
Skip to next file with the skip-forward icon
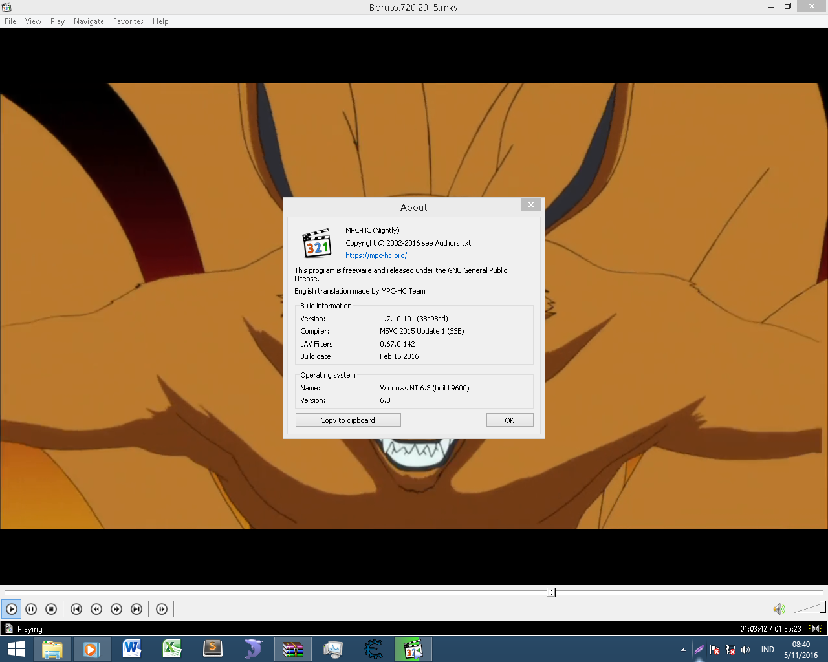click(x=136, y=609)
